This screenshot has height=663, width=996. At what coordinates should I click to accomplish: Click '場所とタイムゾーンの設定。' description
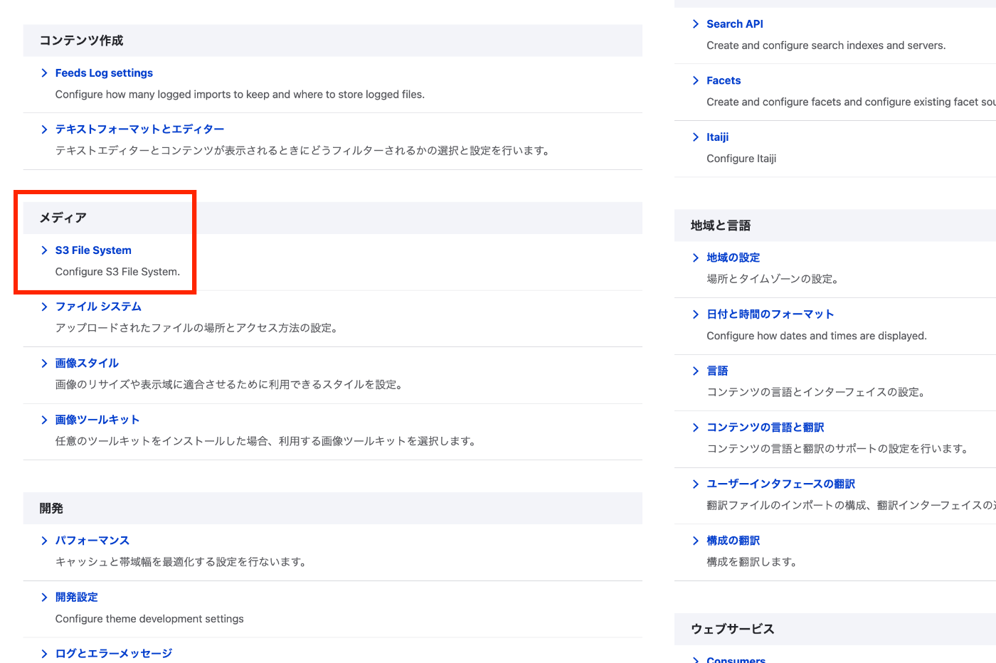(773, 279)
